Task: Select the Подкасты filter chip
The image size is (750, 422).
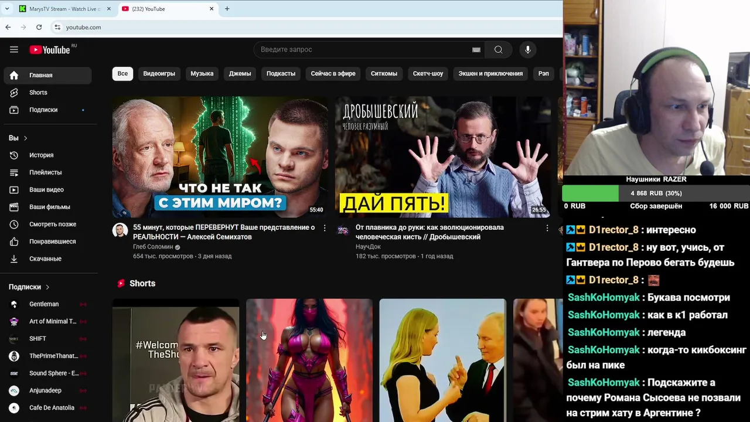Action: coord(281,74)
